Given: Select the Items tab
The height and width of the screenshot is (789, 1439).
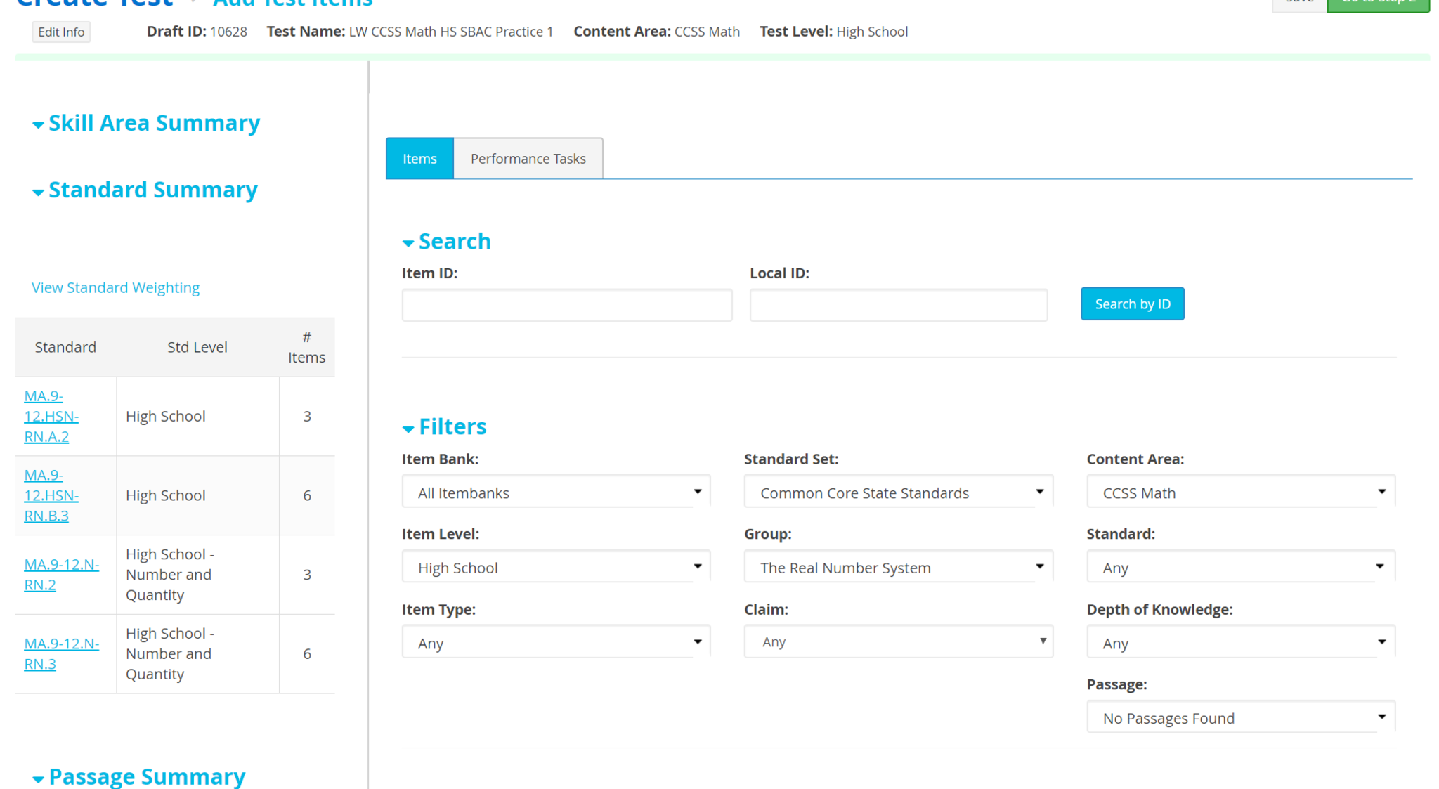Looking at the screenshot, I should pos(419,159).
